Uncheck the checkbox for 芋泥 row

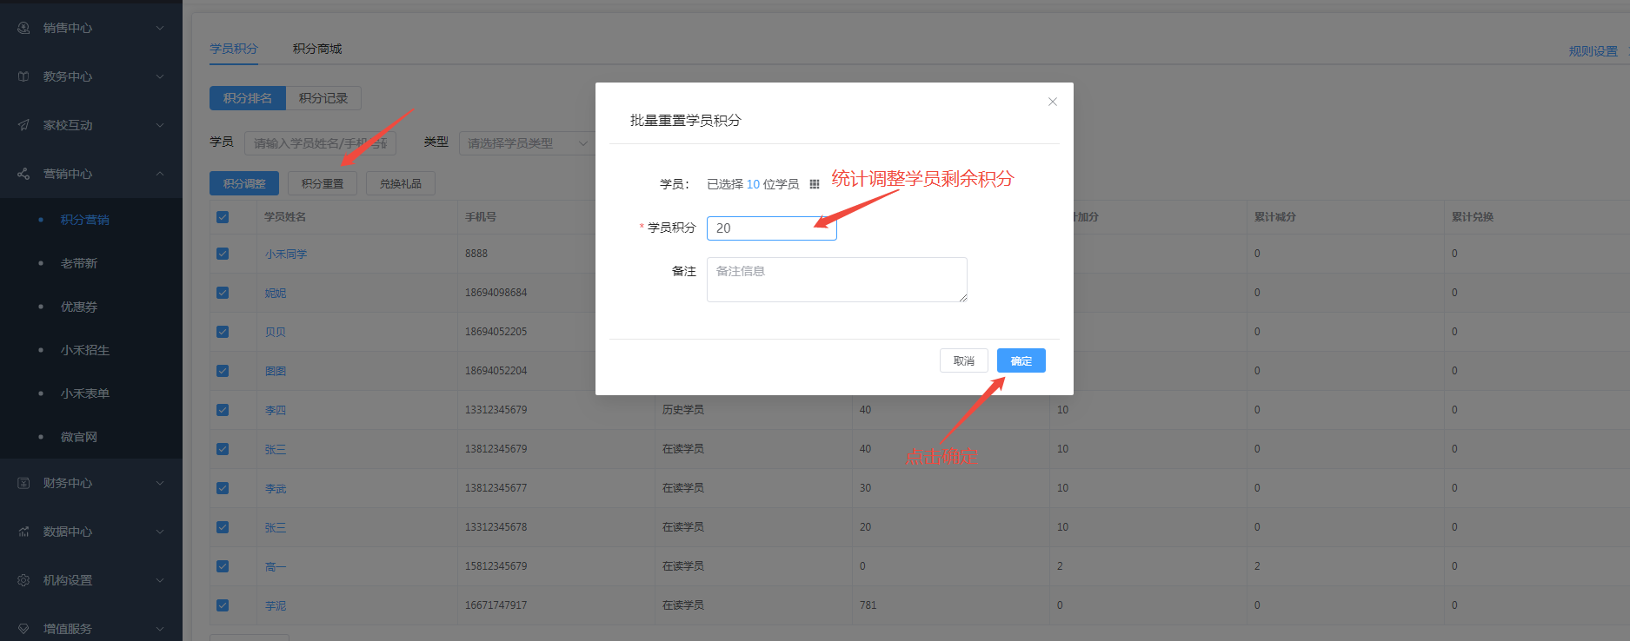tap(223, 605)
